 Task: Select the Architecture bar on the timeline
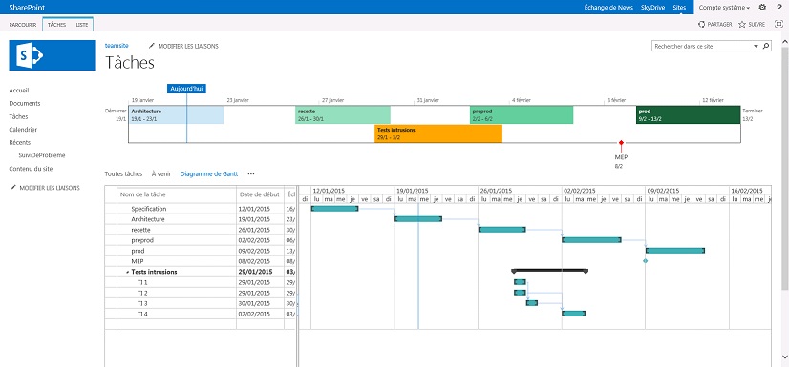pos(176,114)
